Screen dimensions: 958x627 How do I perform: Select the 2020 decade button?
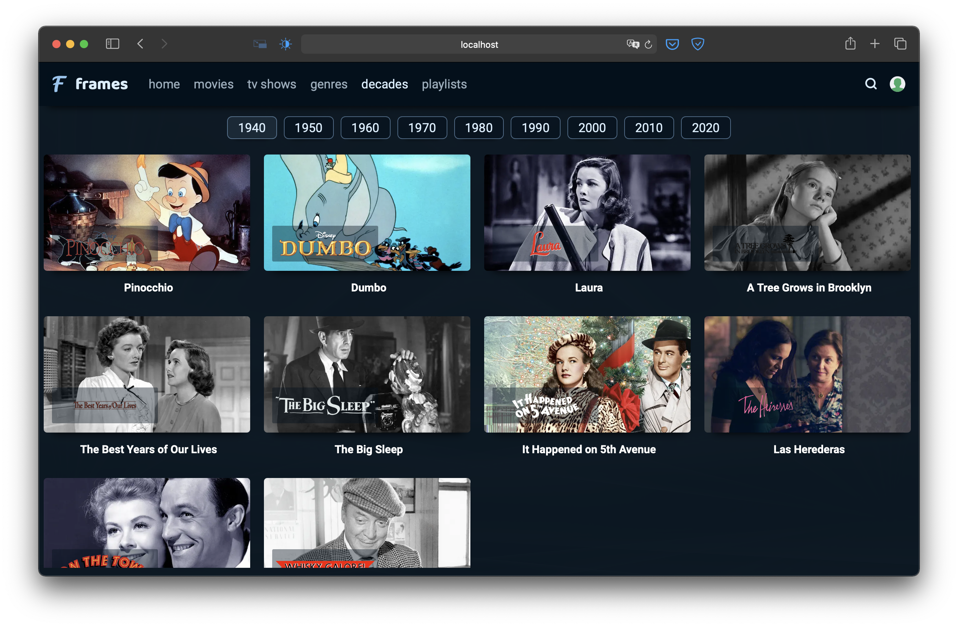point(705,128)
